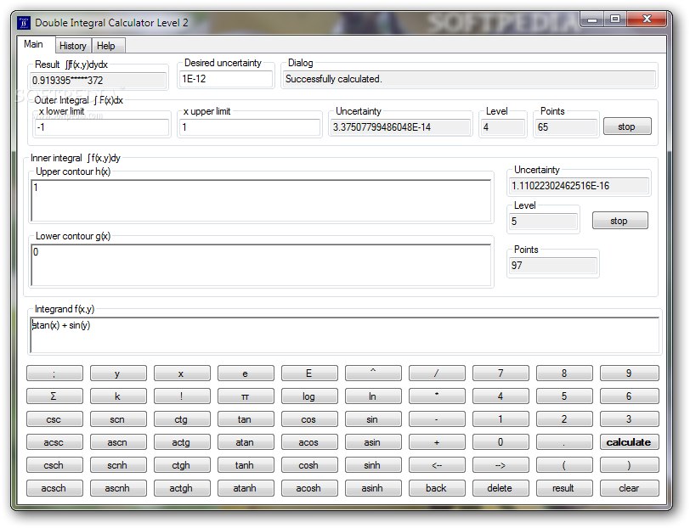The width and height of the screenshot is (690, 528).
Task: Insert the division / operator
Action: (x=436, y=374)
